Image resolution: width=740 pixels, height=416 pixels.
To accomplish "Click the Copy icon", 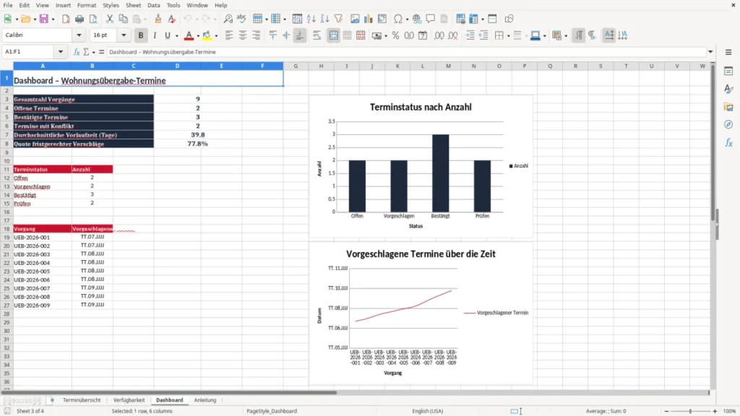I will (x=123, y=19).
